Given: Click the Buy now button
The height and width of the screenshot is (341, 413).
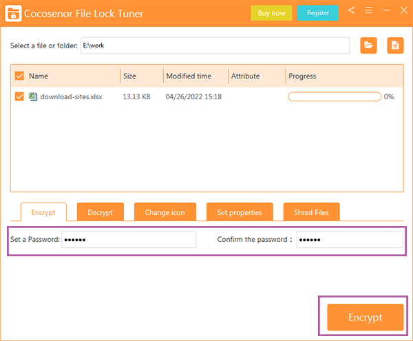Looking at the screenshot, I should [271, 13].
